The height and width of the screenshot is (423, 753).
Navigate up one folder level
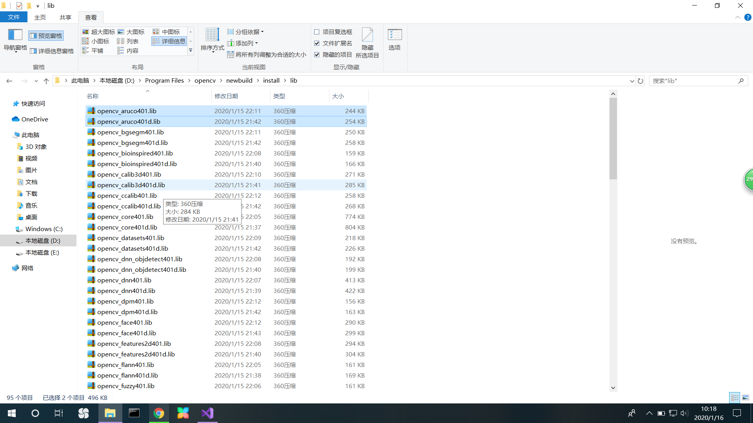click(x=46, y=81)
